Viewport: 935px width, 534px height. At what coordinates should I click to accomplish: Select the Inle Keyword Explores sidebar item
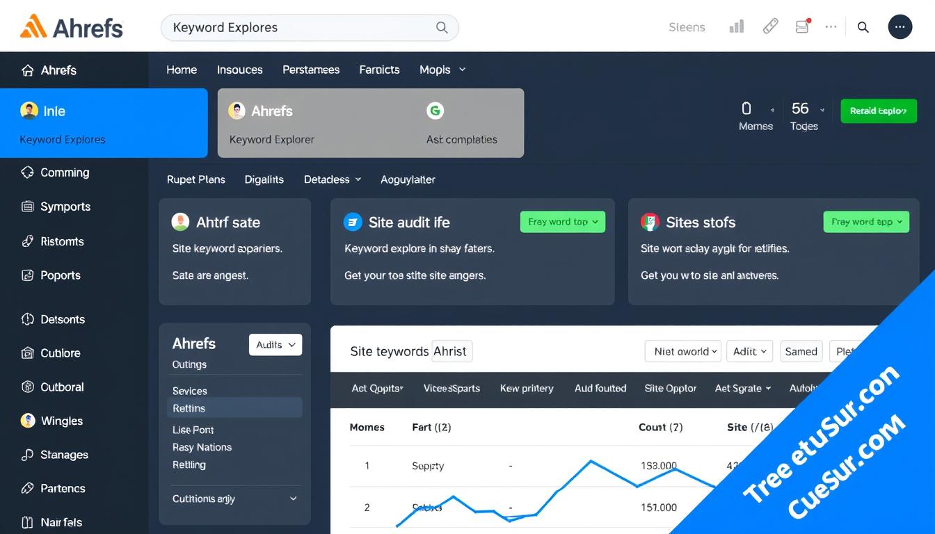(x=104, y=123)
